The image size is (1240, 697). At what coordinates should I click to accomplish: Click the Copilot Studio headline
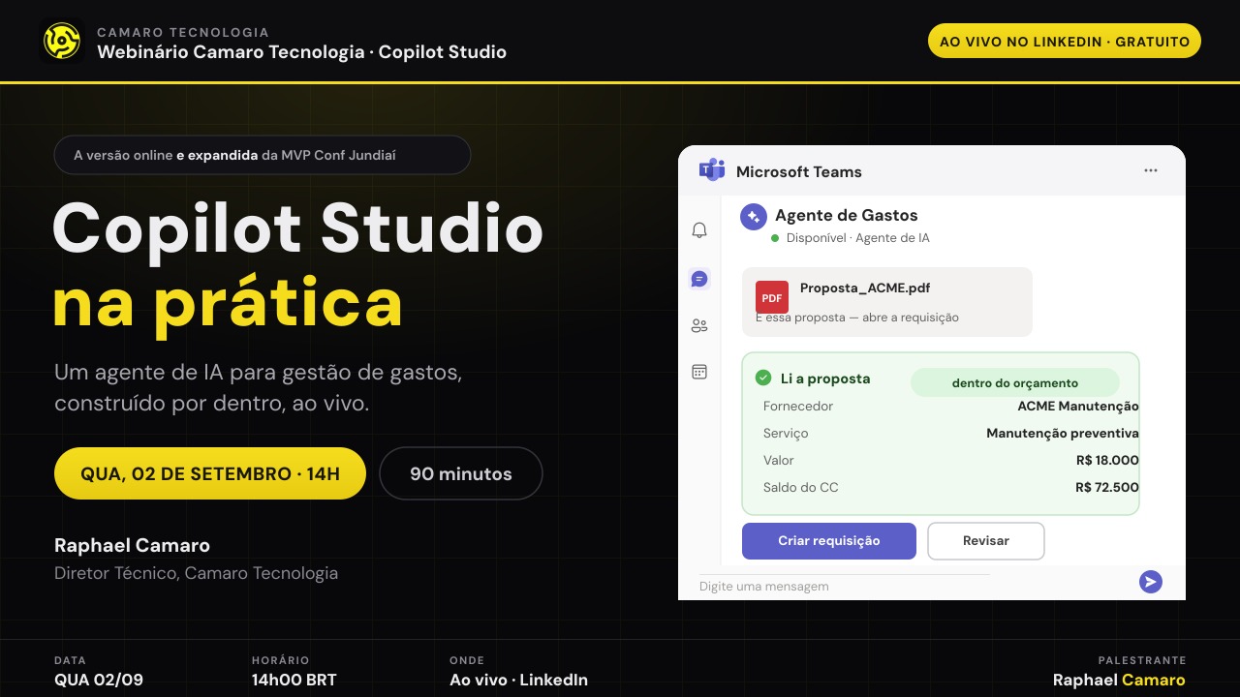[297, 228]
